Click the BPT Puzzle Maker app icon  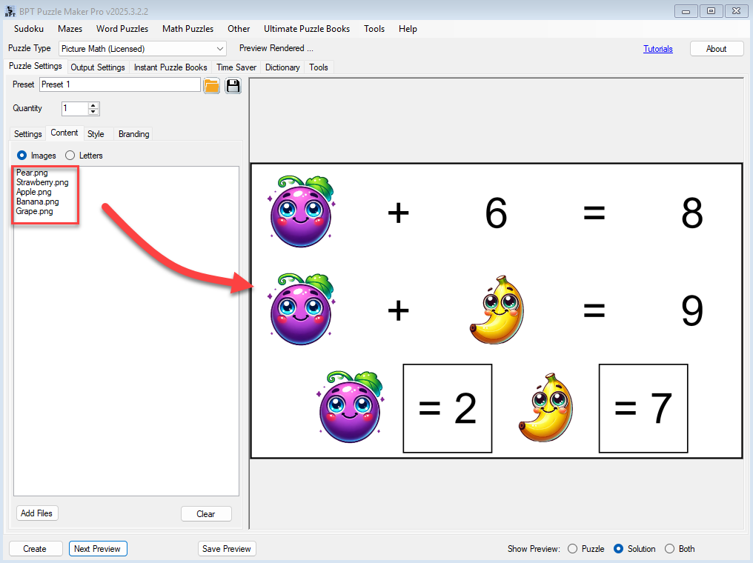(10, 10)
